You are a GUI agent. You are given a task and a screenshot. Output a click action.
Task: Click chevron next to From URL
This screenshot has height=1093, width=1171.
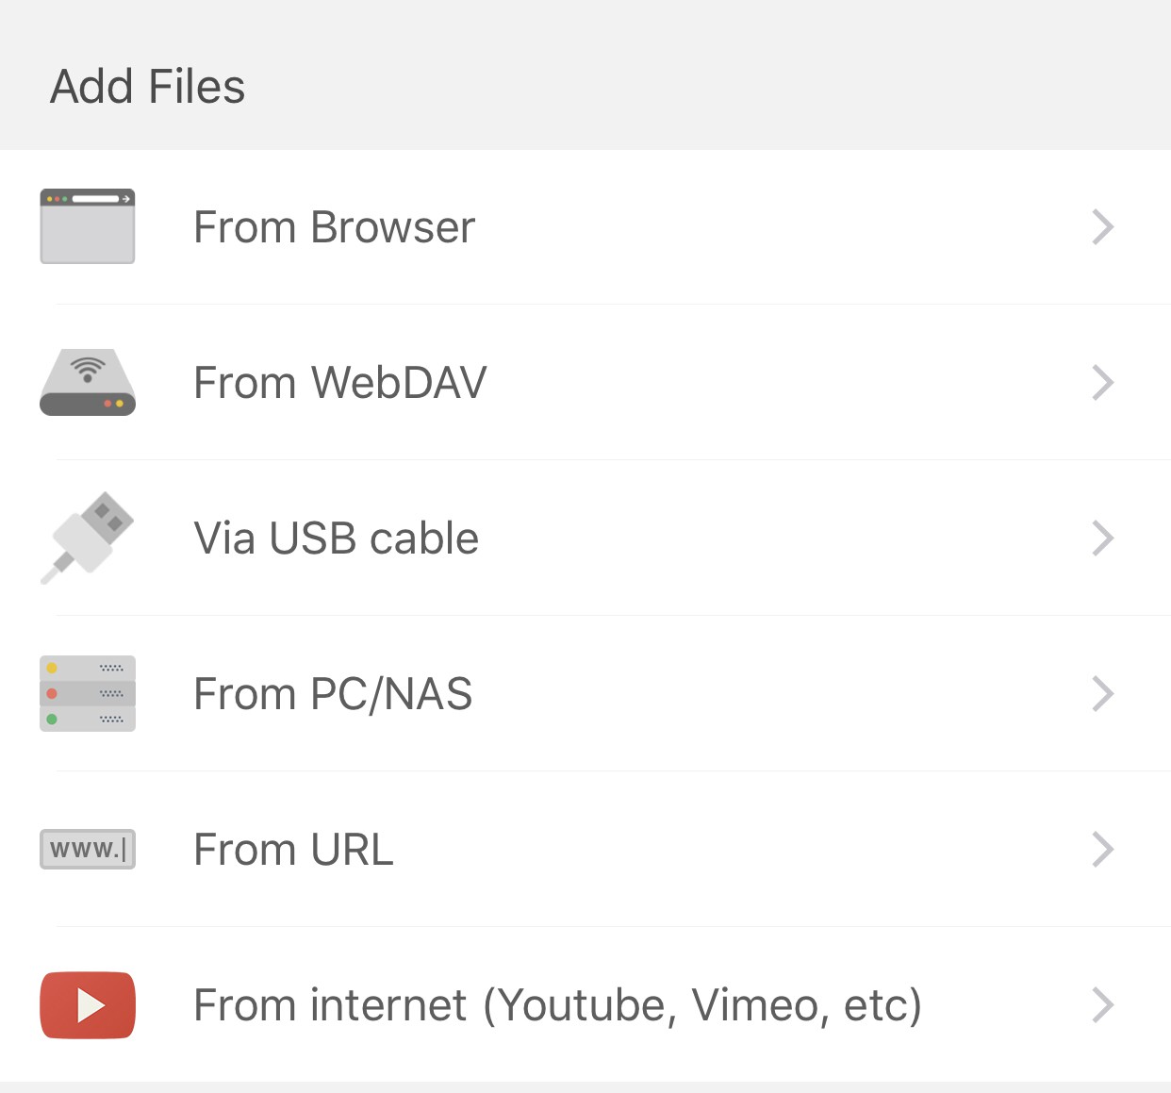1103,850
